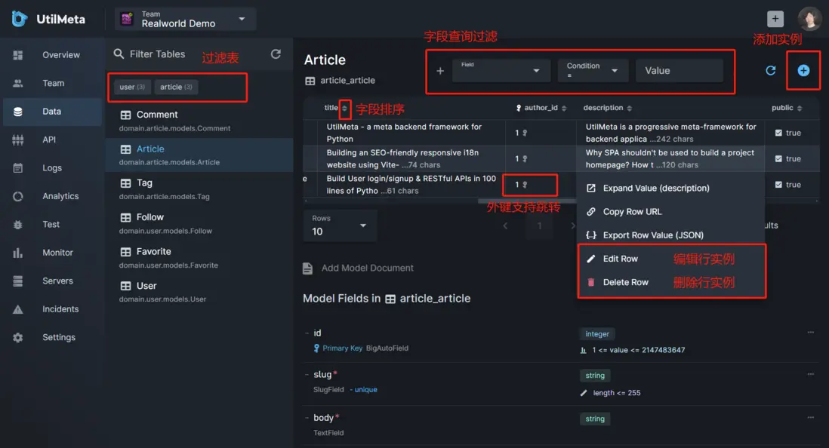Choose Expand Value (description) from context menu

click(671, 188)
